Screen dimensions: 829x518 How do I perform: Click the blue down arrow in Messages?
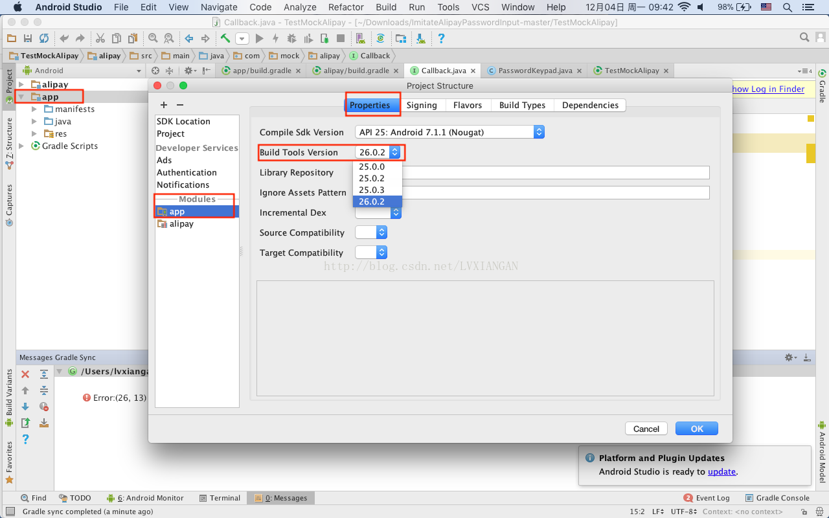point(25,407)
